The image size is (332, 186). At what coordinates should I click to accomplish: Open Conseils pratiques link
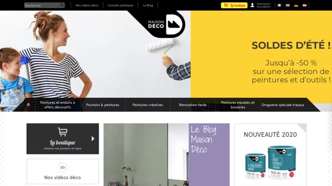tap(120, 5)
